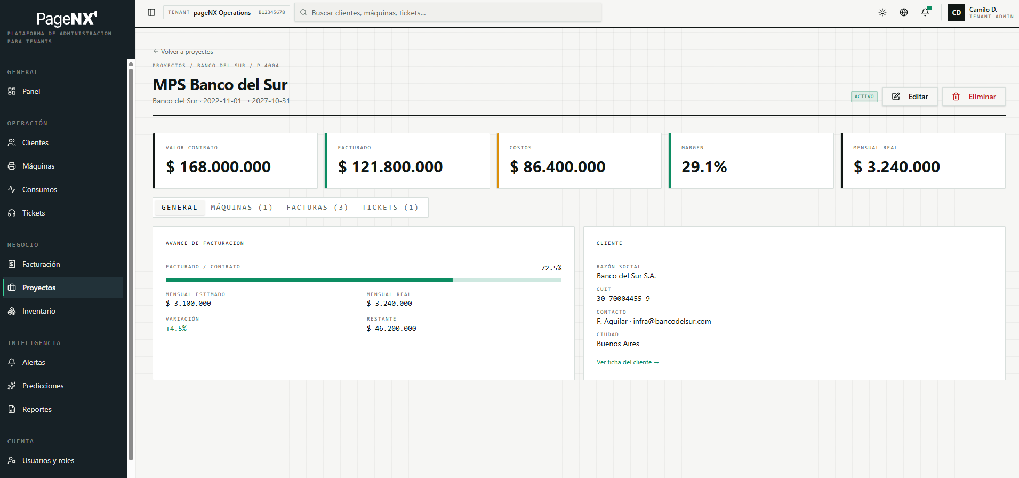Click the Reportes document icon
This screenshot has width=1019, height=478.
click(12, 409)
